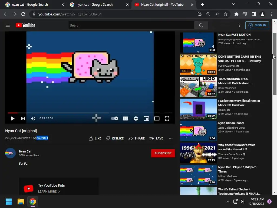Seek on the video progress bar

pos(90,113)
